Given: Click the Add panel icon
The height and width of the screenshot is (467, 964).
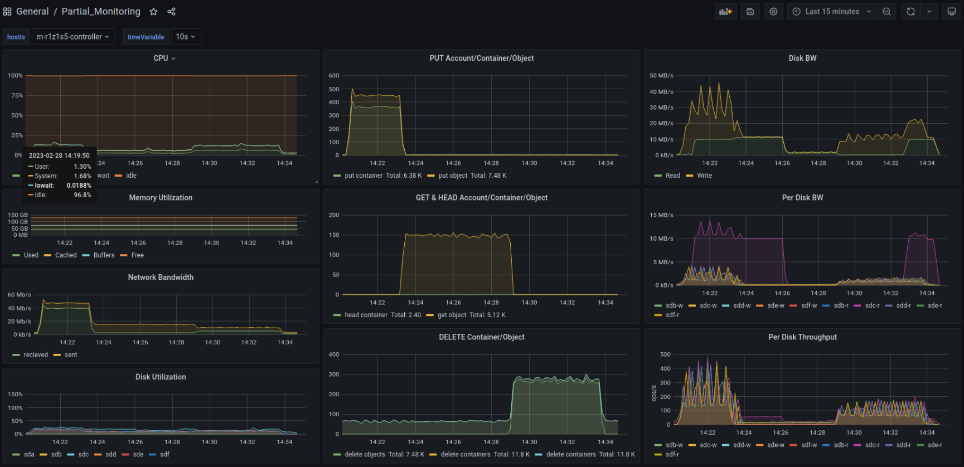Looking at the screenshot, I should (725, 12).
